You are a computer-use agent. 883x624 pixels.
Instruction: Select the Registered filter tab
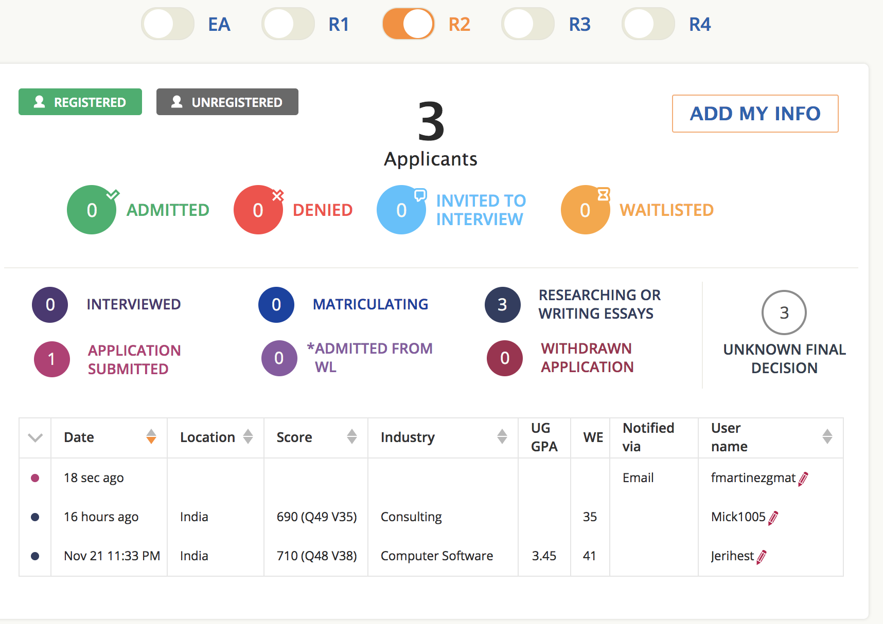point(80,102)
